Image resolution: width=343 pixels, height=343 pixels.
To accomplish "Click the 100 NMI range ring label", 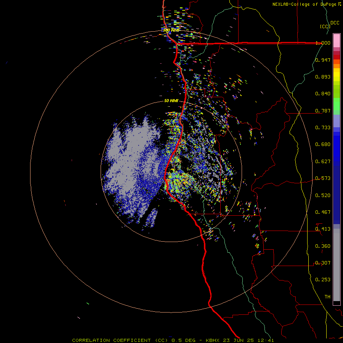I will pos(171,30).
